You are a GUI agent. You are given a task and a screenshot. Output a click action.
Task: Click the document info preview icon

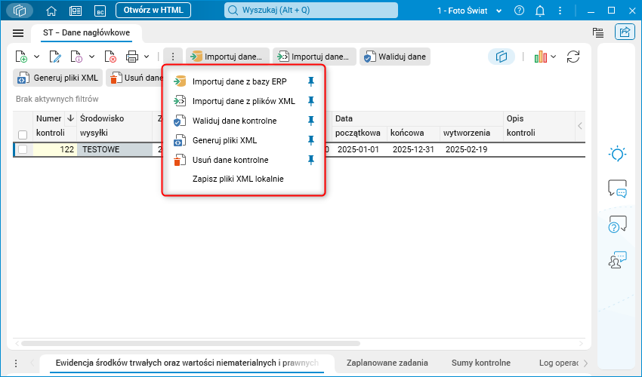76,57
